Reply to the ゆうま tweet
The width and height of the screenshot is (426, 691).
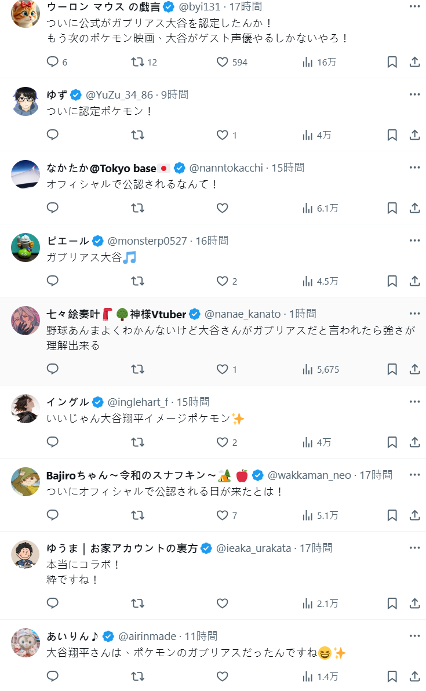coord(53,603)
